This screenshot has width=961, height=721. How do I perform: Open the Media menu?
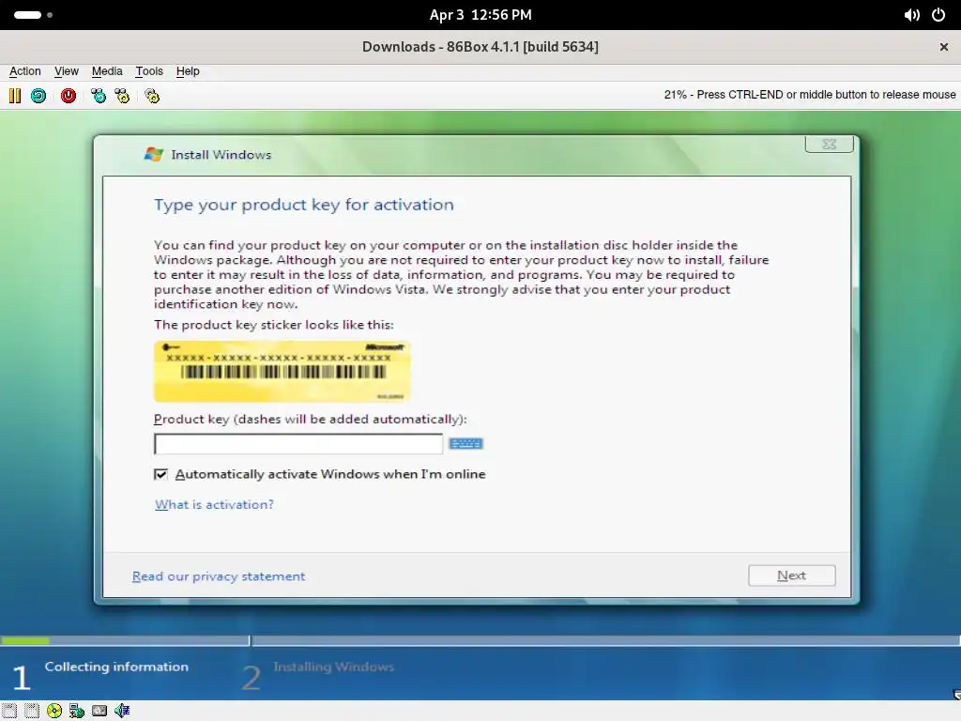tap(107, 71)
